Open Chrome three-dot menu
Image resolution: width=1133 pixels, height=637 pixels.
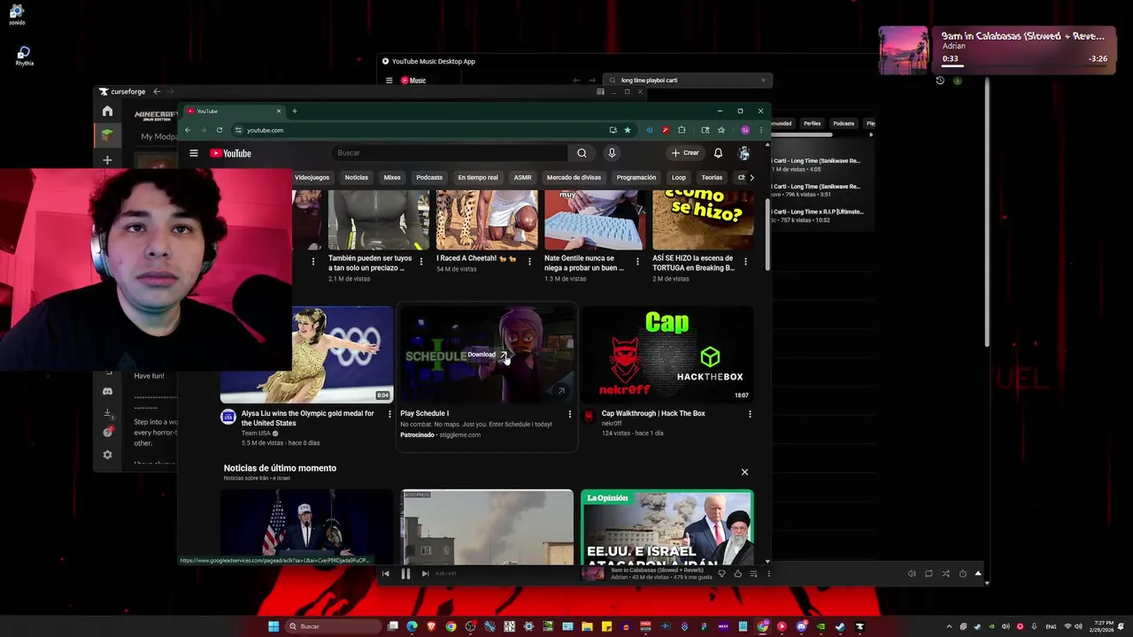[760, 130]
